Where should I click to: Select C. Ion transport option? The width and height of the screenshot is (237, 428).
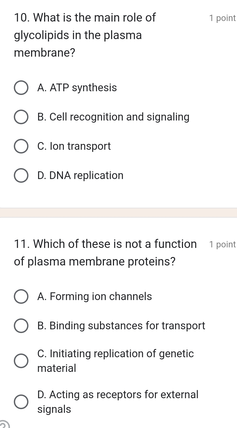coord(21,146)
